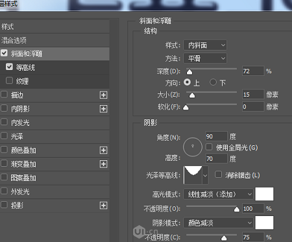This screenshot has width=292, height=242.
Task: Open the 光泽等高线 contour thumbnail
Action: 193,175
